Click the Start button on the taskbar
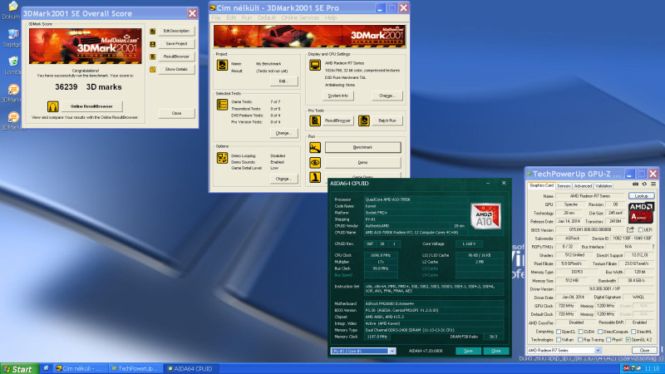 [x=17, y=369]
